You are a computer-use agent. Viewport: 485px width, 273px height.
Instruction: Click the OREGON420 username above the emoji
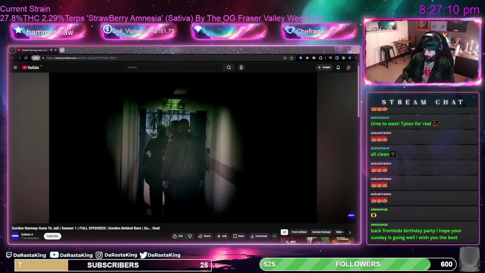pos(379,210)
